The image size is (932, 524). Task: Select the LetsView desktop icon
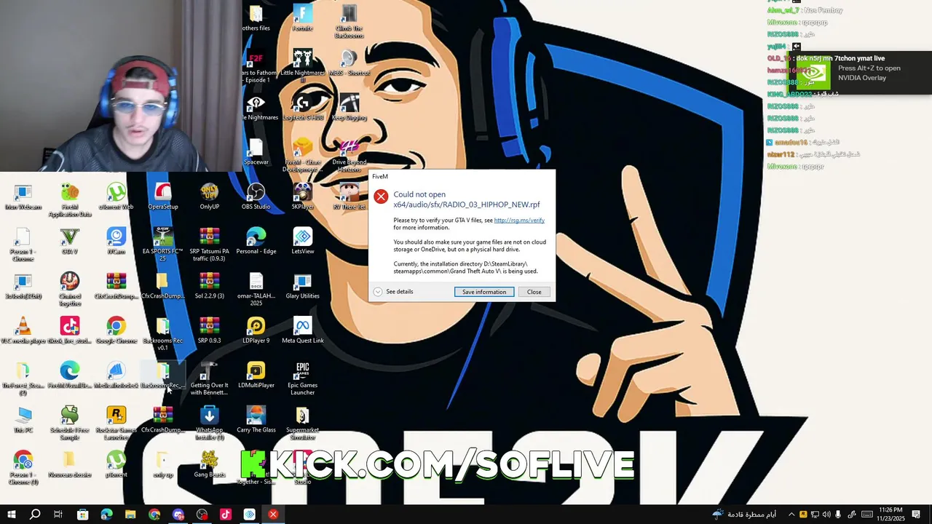pos(302,242)
